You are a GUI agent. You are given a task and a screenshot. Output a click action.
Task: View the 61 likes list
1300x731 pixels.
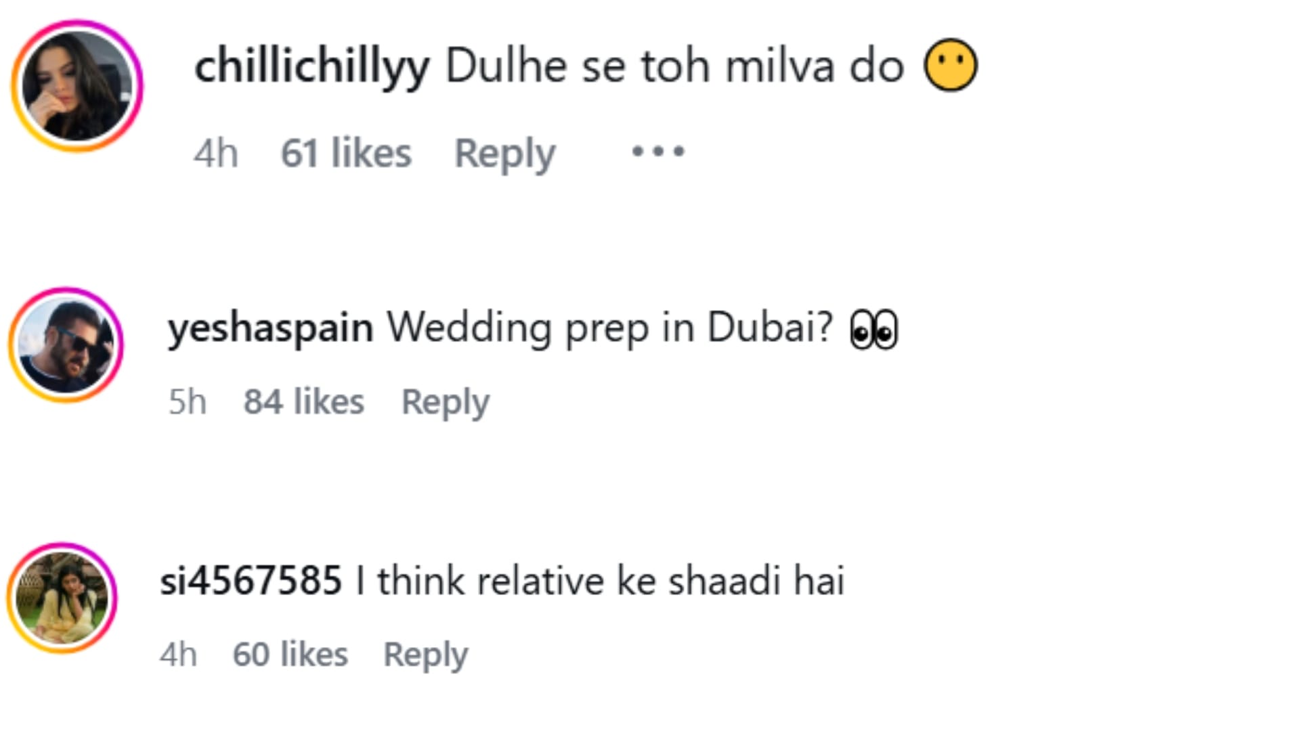[x=346, y=153]
